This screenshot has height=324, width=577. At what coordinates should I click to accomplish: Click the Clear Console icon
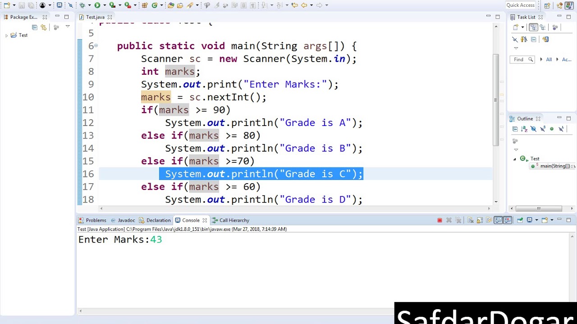pyautogui.click(x=470, y=220)
